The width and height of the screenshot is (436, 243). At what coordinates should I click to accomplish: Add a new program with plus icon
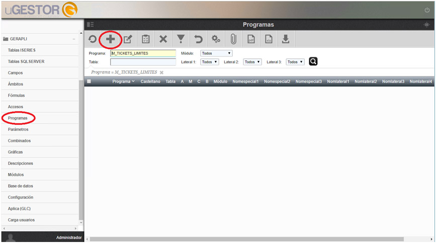coord(111,39)
